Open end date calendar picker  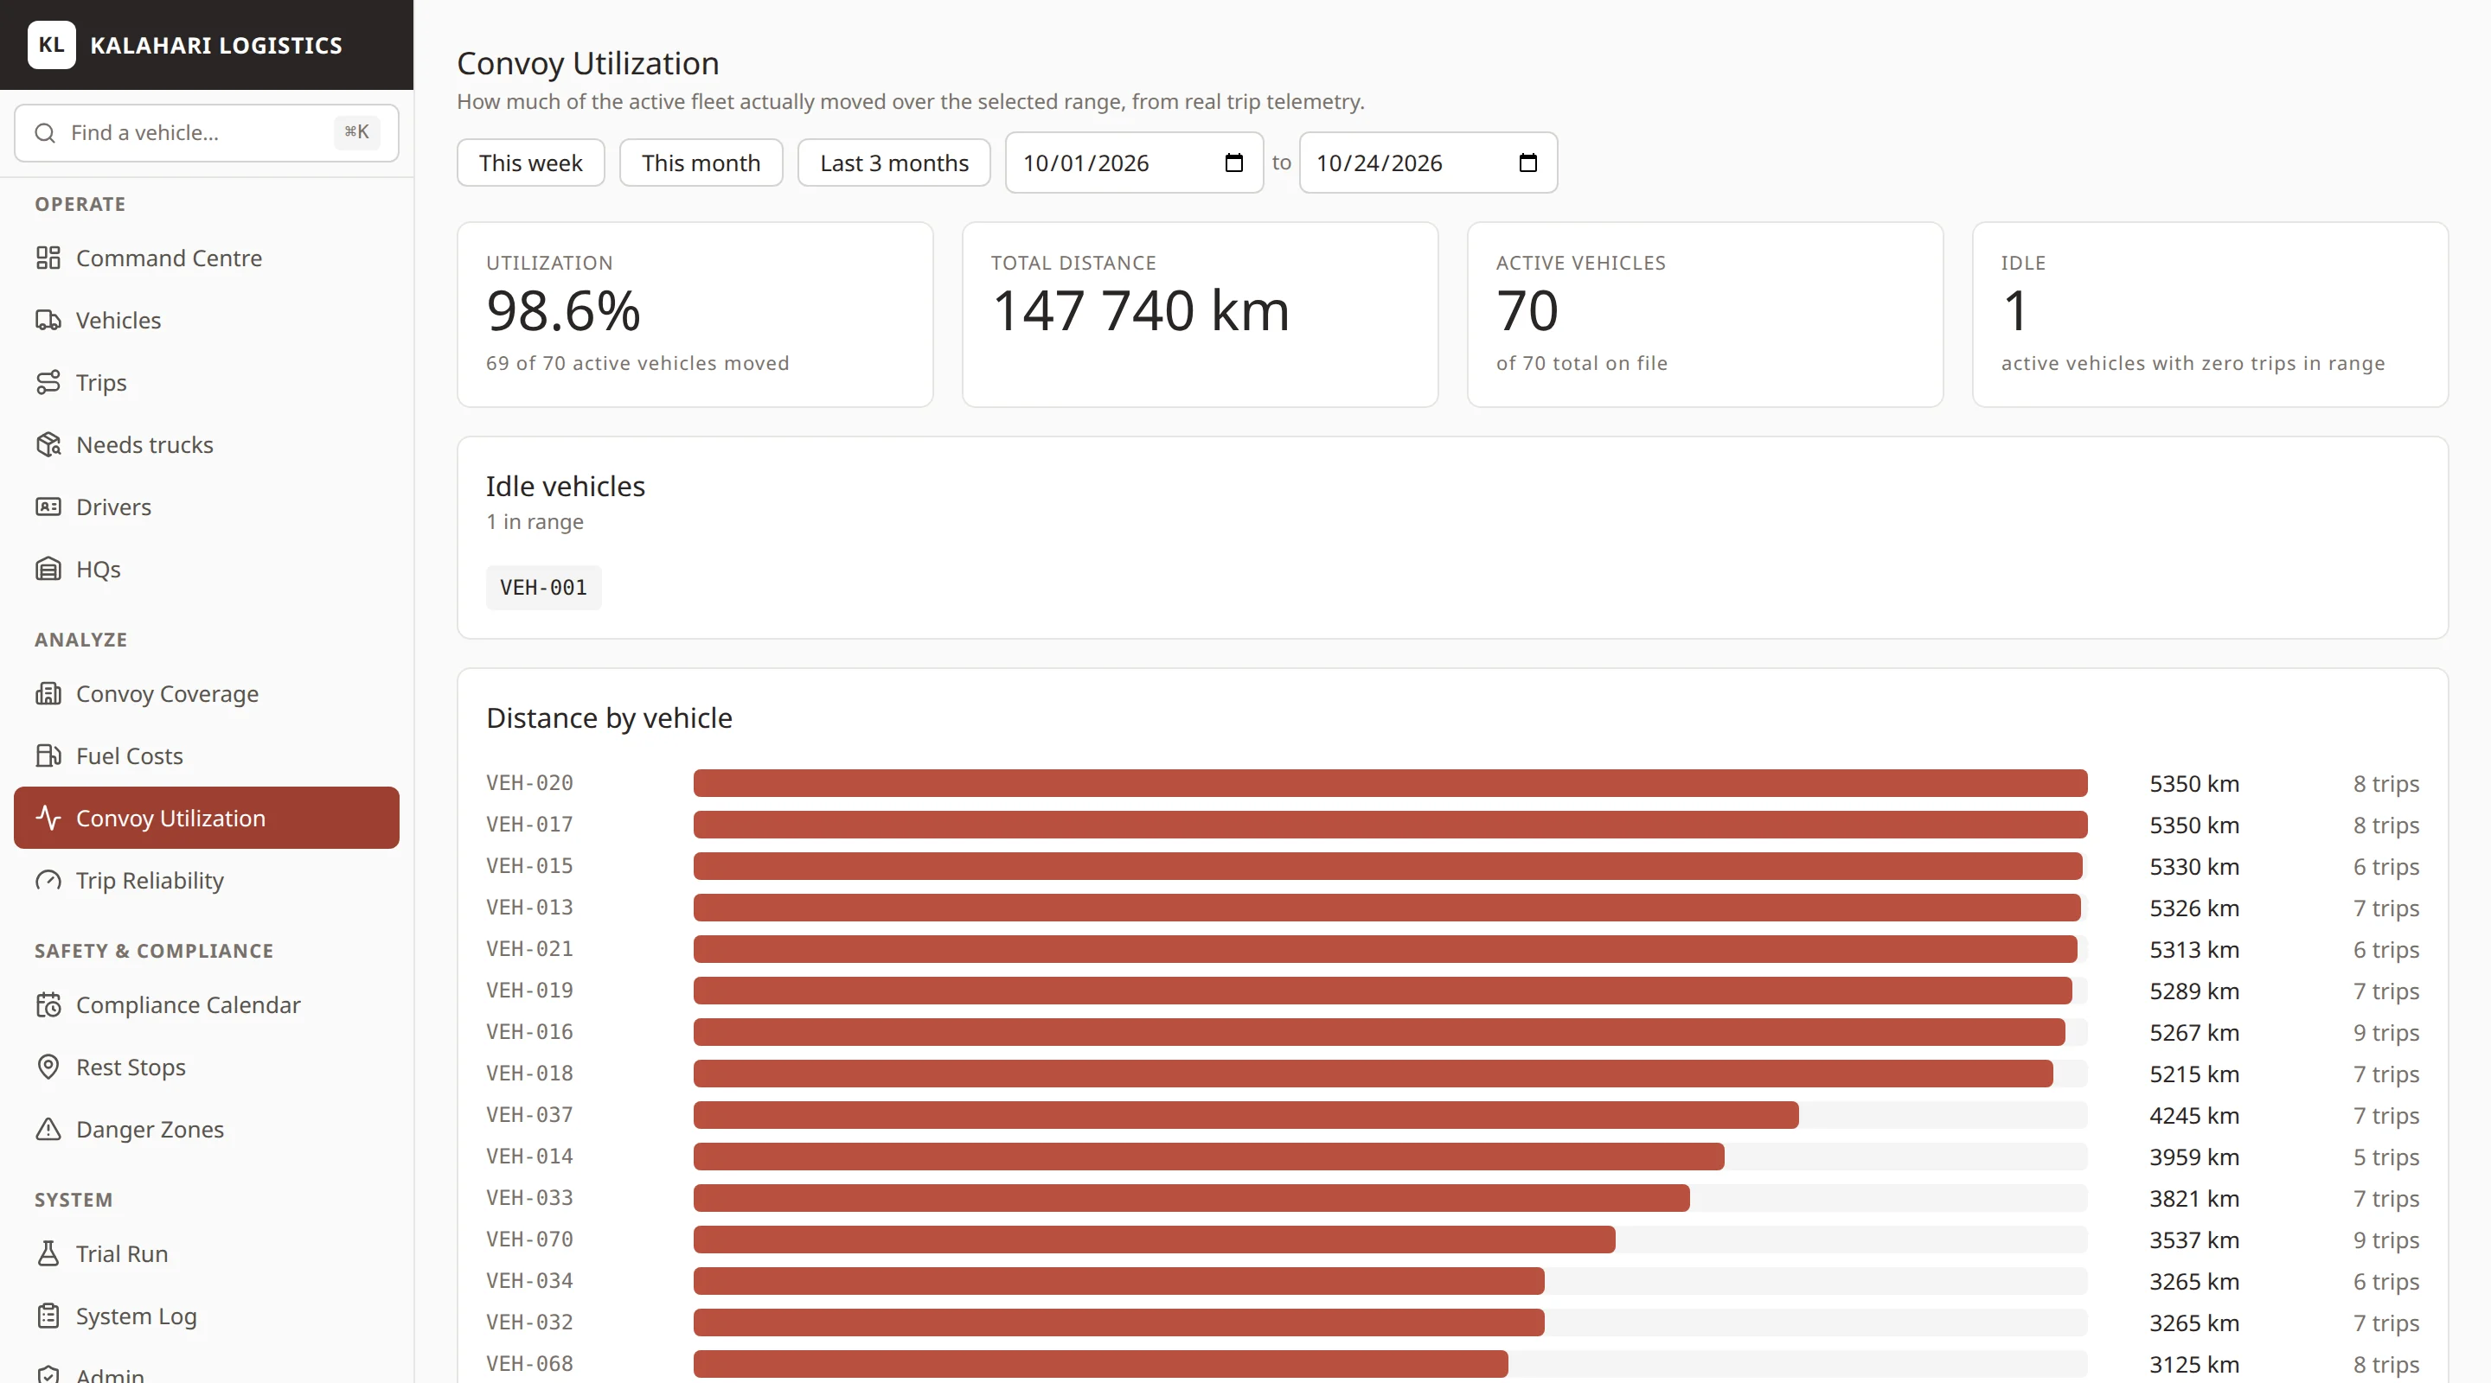click(x=1527, y=163)
